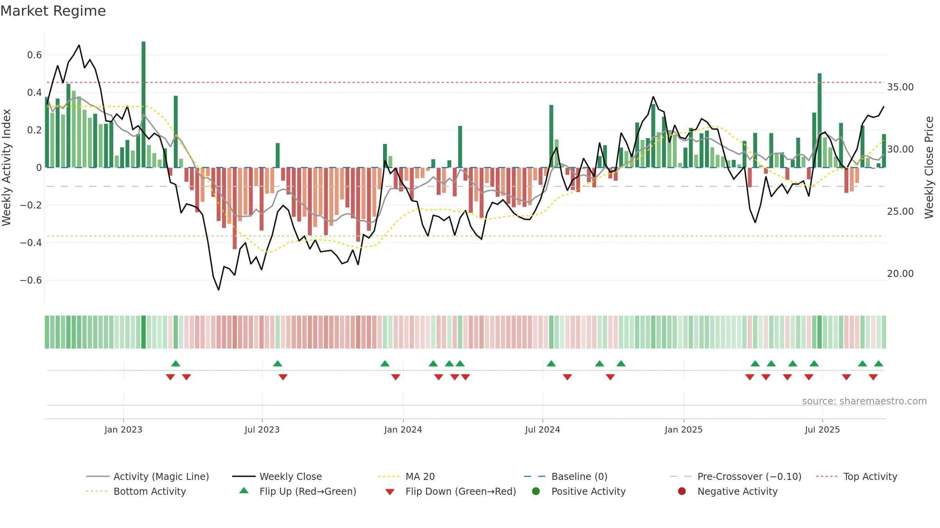Toggle the MA 20 legend label
Viewport: 940px width, 528px height.
pos(420,476)
